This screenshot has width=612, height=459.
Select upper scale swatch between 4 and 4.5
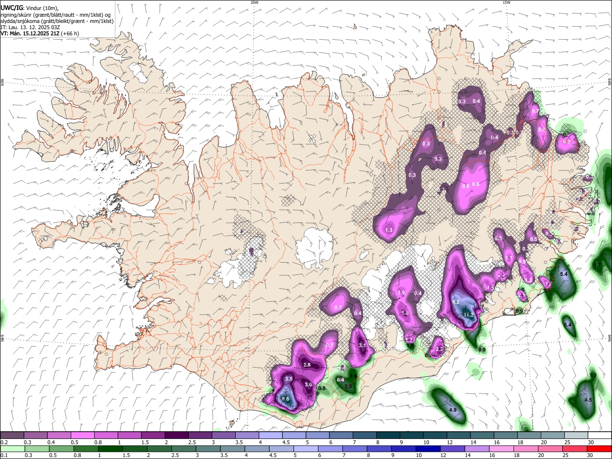[270, 436]
